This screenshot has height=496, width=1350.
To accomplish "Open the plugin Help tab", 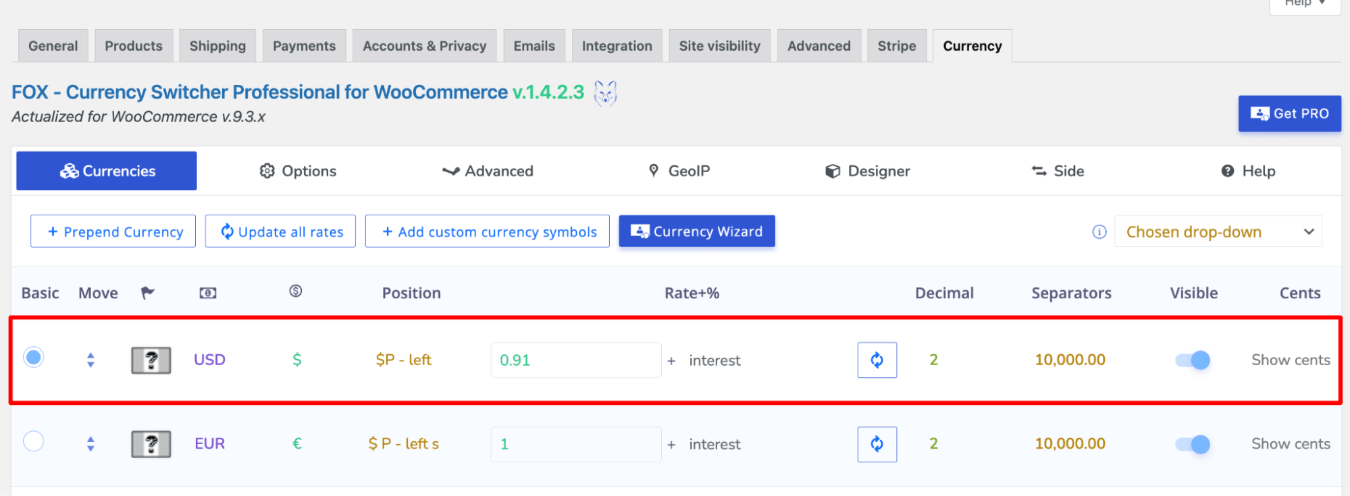I will [1248, 171].
